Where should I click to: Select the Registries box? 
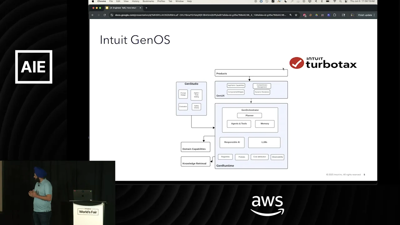coord(225,157)
